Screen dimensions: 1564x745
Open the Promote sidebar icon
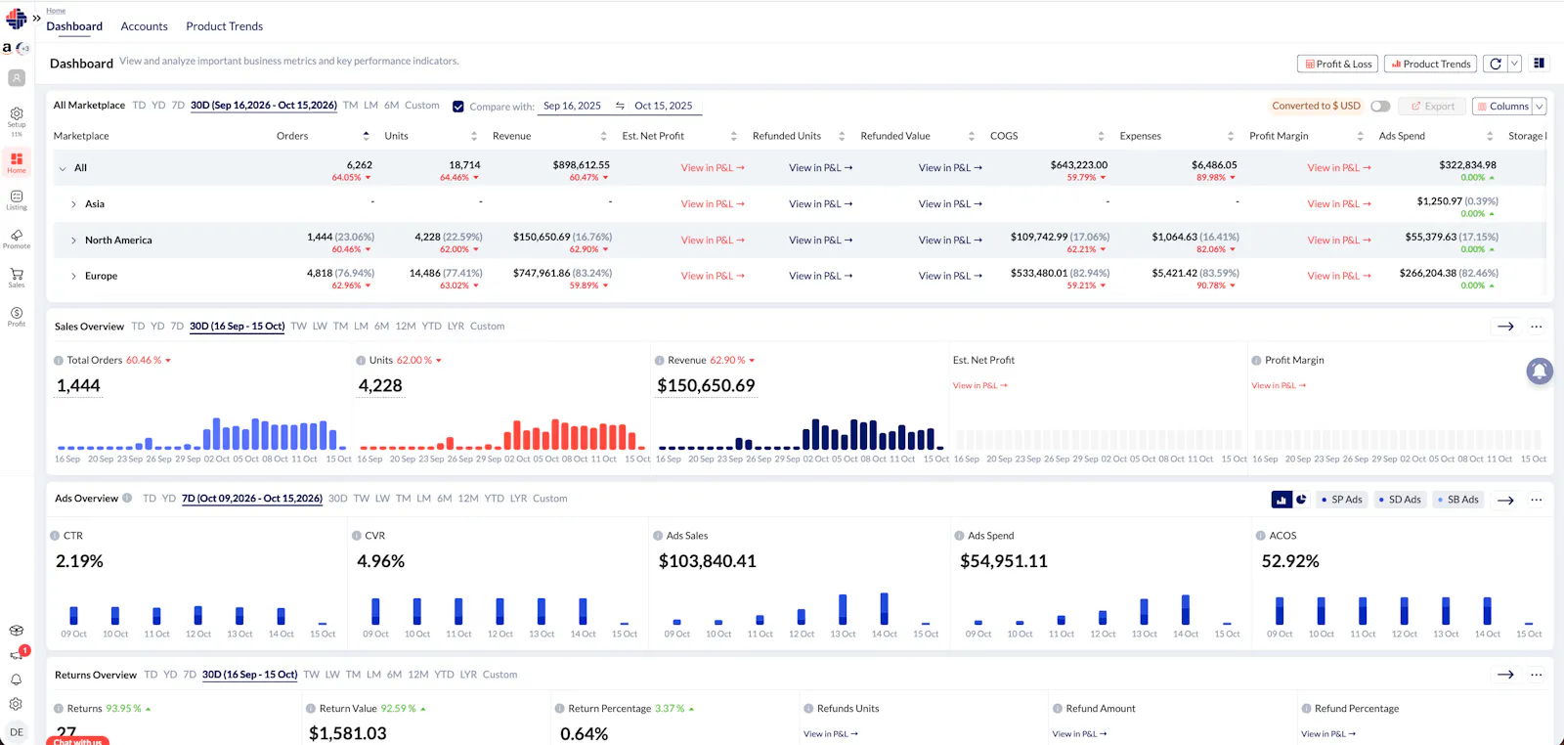(17, 239)
